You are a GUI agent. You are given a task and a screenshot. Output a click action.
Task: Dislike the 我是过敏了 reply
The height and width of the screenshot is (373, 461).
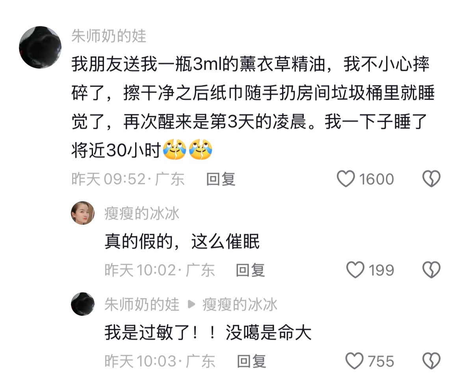431,361
